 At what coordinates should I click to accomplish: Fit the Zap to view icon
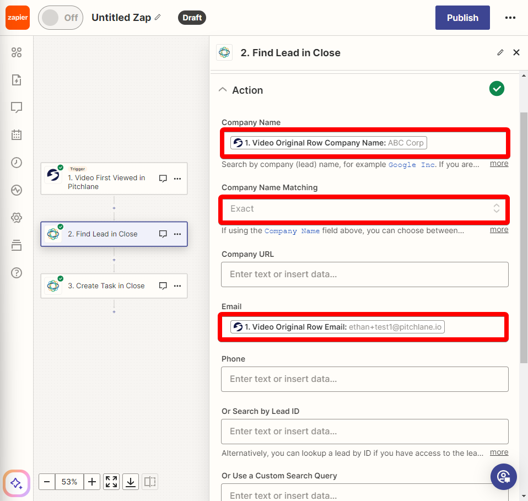point(111,482)
